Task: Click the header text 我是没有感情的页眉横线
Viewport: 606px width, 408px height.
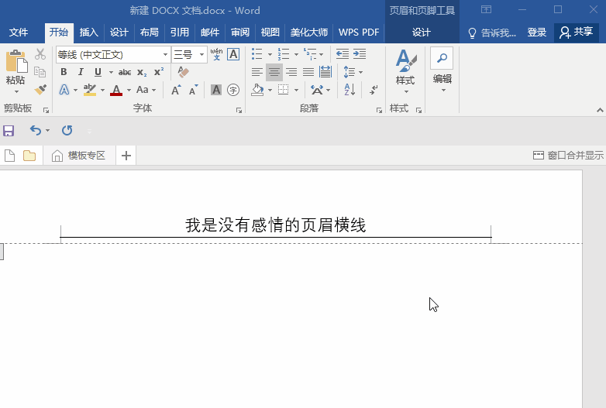Action: pyautogui.click(x=275, y=225)
